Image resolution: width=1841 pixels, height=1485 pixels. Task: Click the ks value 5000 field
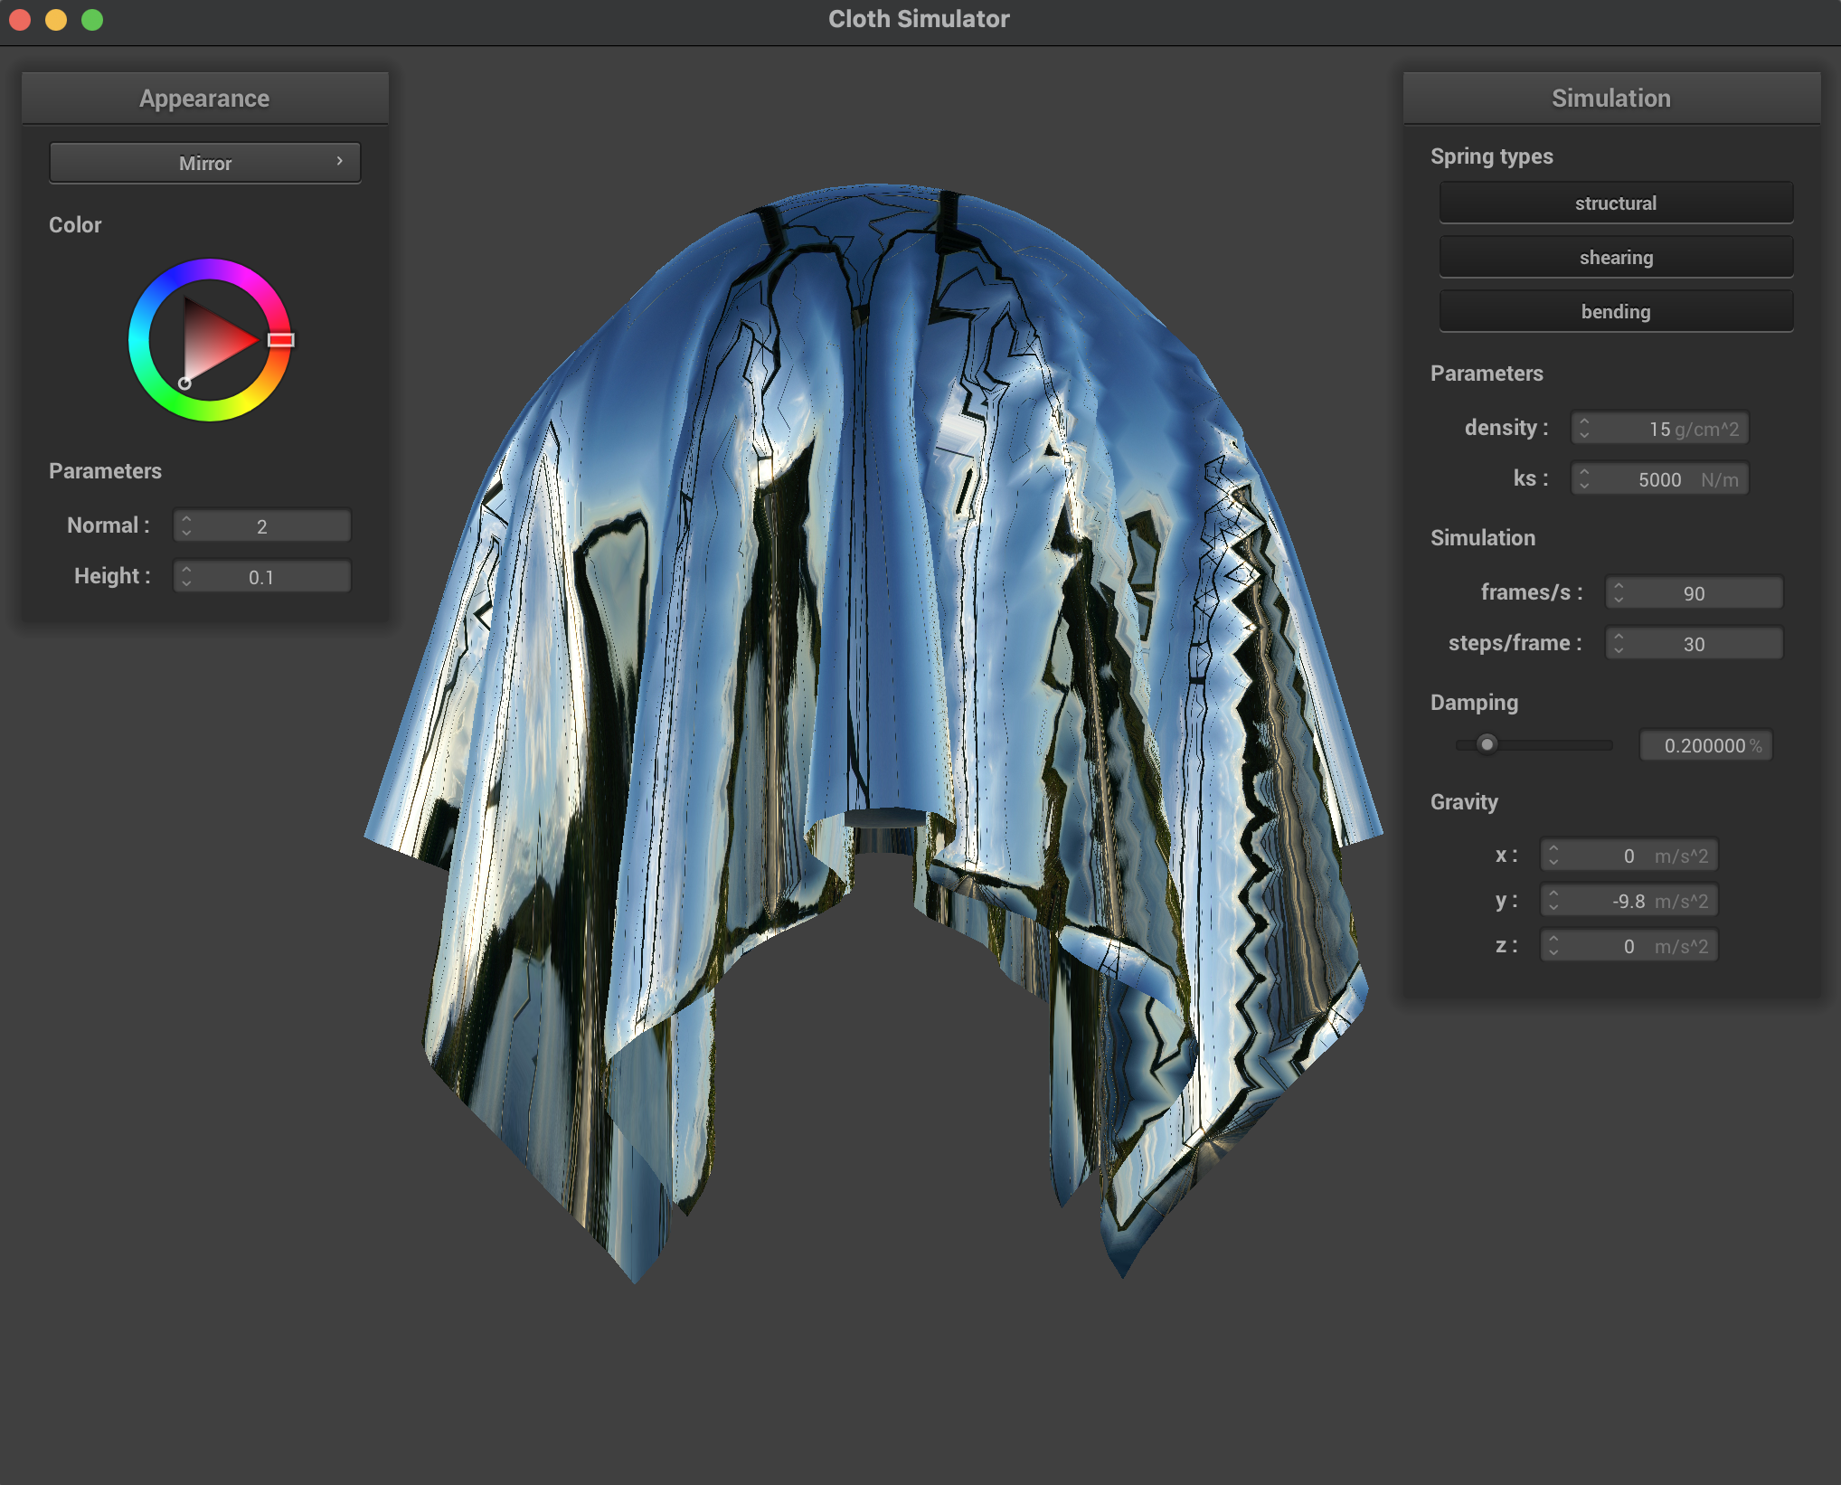[x=1660, y=478]
